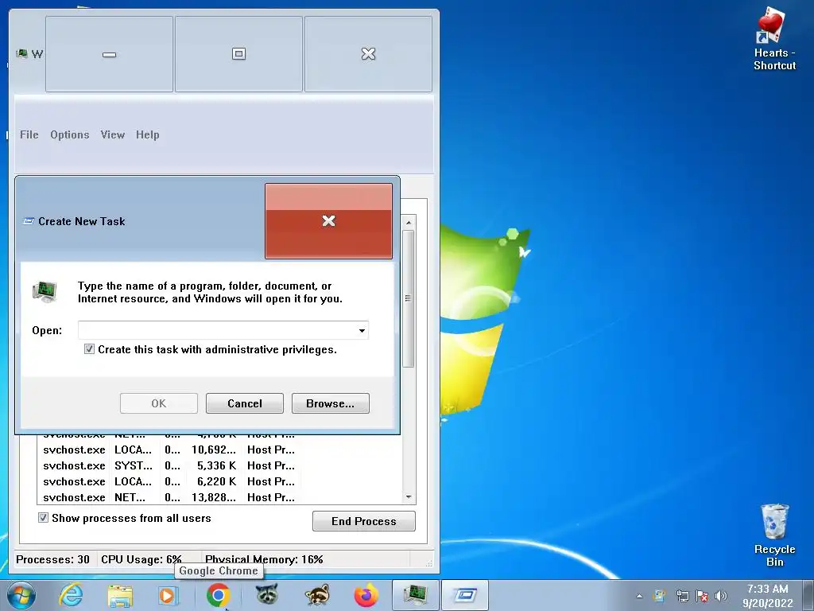The width and height of the screenshot is (814, 611).
Task: Open the Windows Start menu
Action: click(x=21, y=595)
